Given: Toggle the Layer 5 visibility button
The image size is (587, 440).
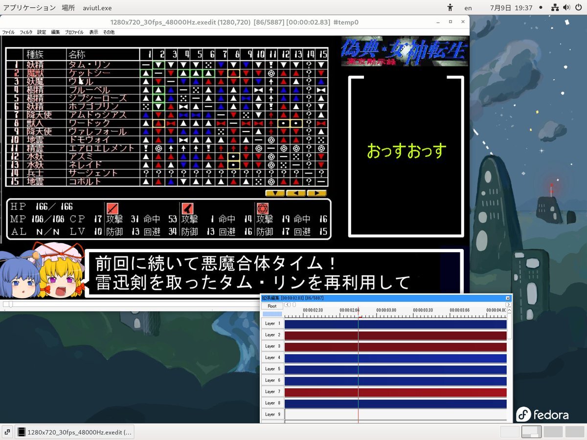Looking at the screenshot, I should point(272,369).
